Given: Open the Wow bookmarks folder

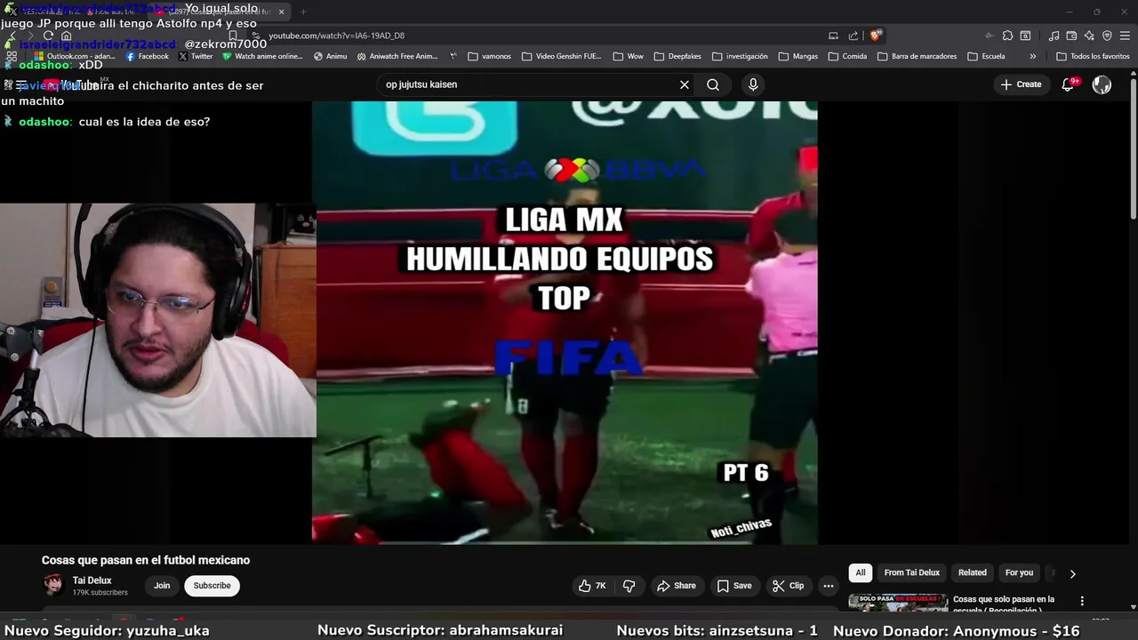Looking at the screenshot, I should (x=628, y=56).
